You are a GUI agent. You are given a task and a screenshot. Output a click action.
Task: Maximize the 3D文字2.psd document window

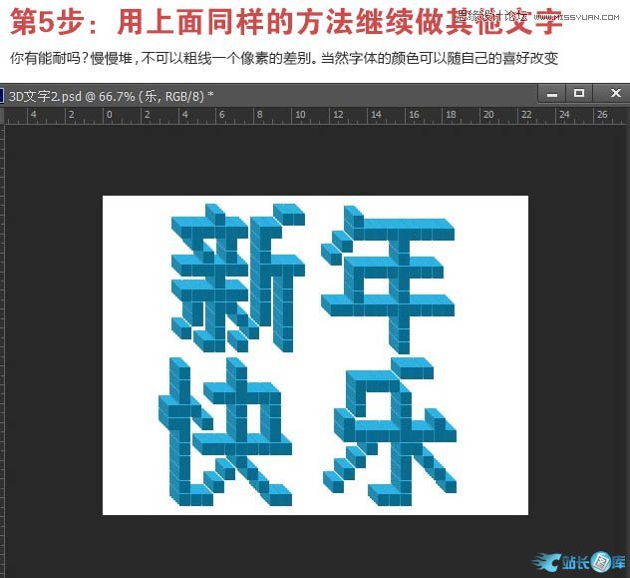click(578, 94)
